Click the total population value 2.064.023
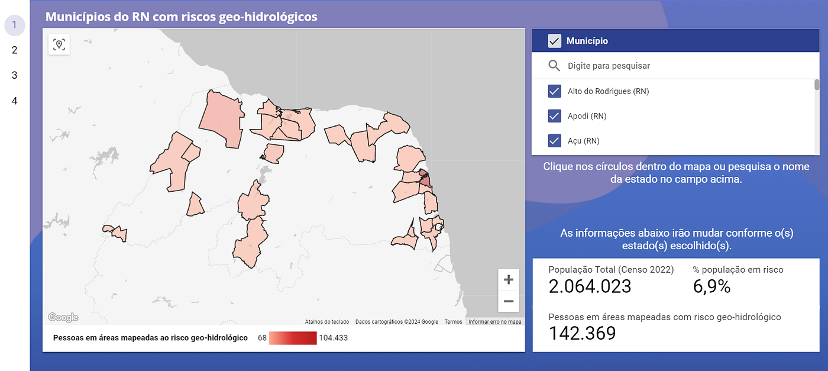 coord(590,286)
